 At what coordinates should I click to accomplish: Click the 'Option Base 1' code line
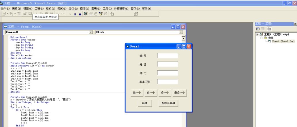[x=19, y=37]
